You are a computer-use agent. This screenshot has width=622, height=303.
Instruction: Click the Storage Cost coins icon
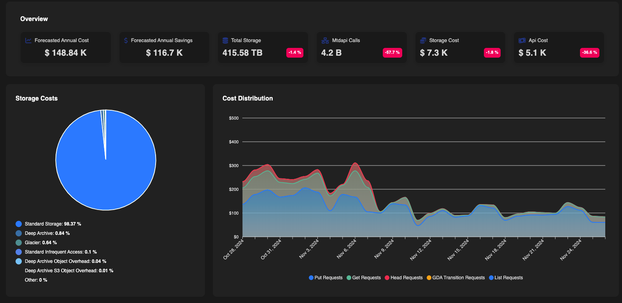423,41
